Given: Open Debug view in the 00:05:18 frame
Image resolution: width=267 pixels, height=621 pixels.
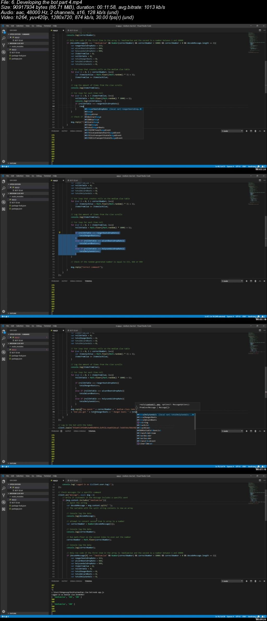Looking at the screenshot, I should (x=3, y=202).
